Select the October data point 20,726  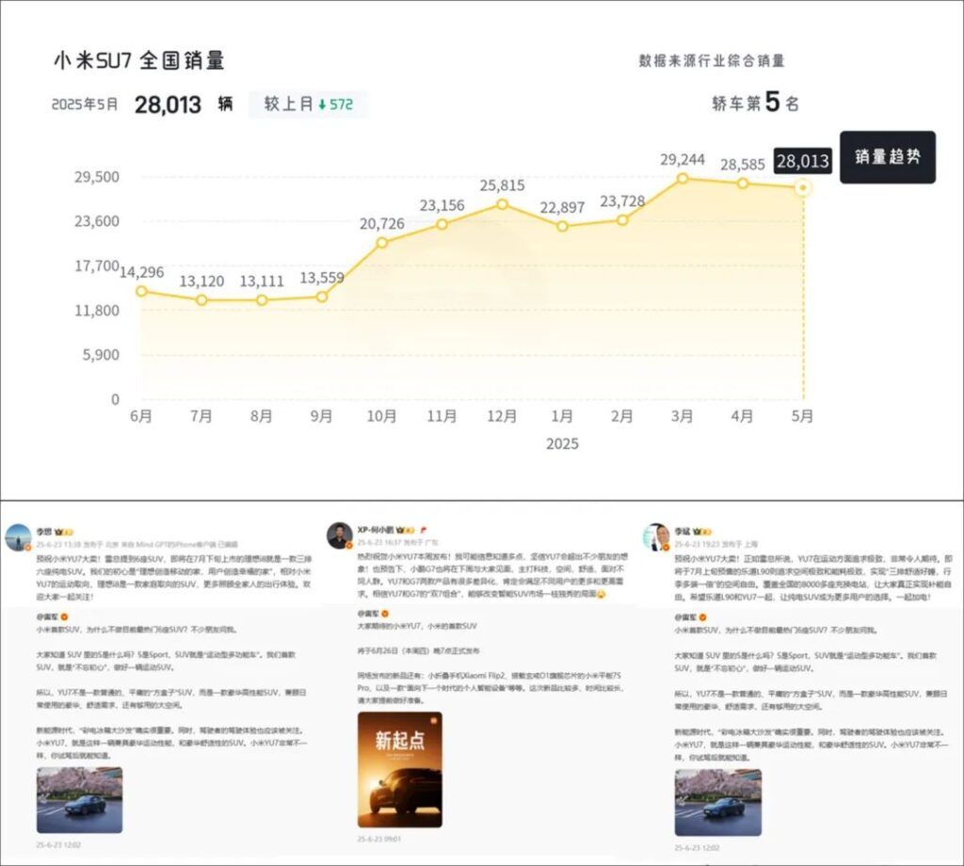click(382, 242)
